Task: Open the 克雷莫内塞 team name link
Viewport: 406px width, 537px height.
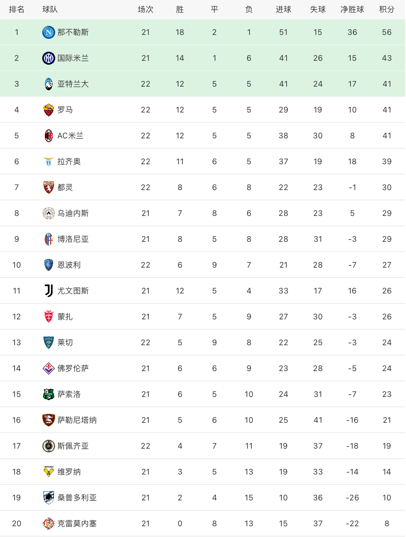Action: (77, 523)
